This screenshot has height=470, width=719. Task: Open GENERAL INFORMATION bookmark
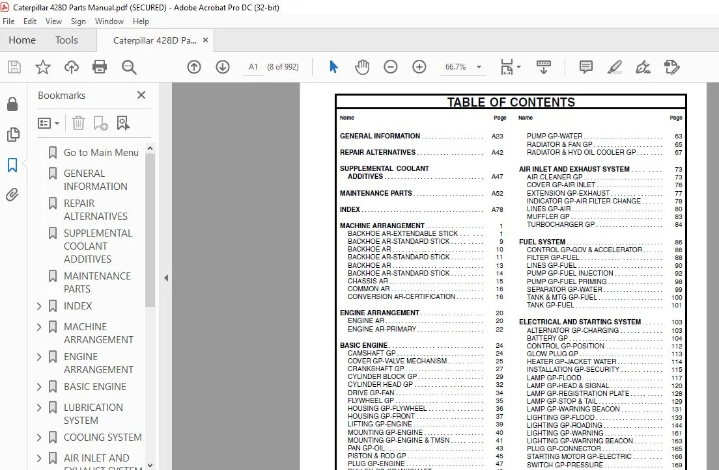[95, 180]
